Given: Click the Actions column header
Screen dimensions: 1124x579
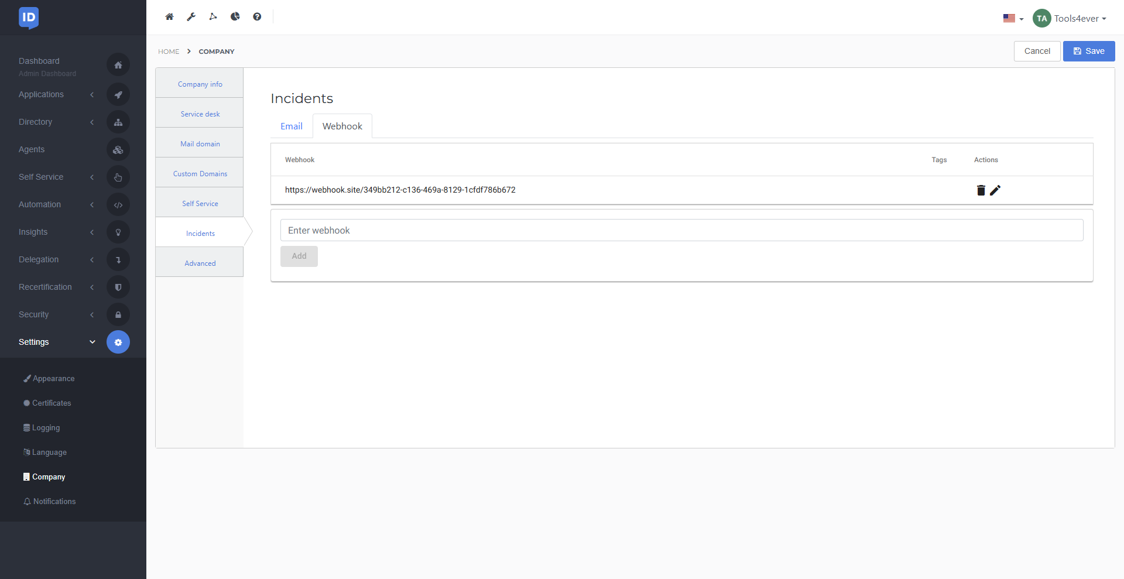Looking at the screenshot, I should [x=986, y=160].
